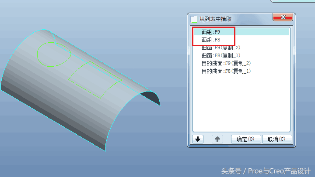Cancel with the 取消(C) button
This screenshot has width=315, height=177.
277,139
